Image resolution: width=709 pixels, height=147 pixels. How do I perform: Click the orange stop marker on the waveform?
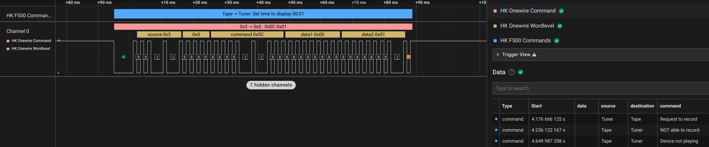408,57
